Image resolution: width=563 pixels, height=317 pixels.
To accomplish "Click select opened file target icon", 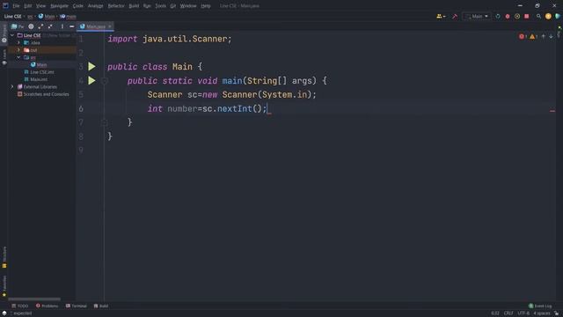I will point(32,26).
